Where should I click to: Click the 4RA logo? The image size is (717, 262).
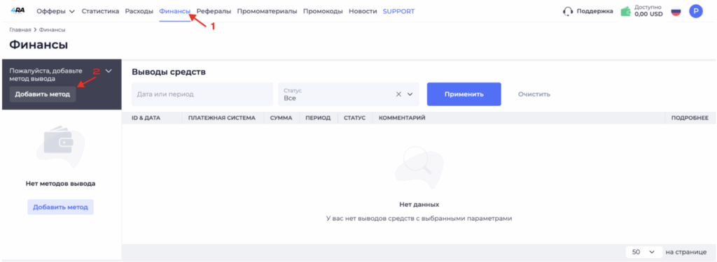point(18,10)
